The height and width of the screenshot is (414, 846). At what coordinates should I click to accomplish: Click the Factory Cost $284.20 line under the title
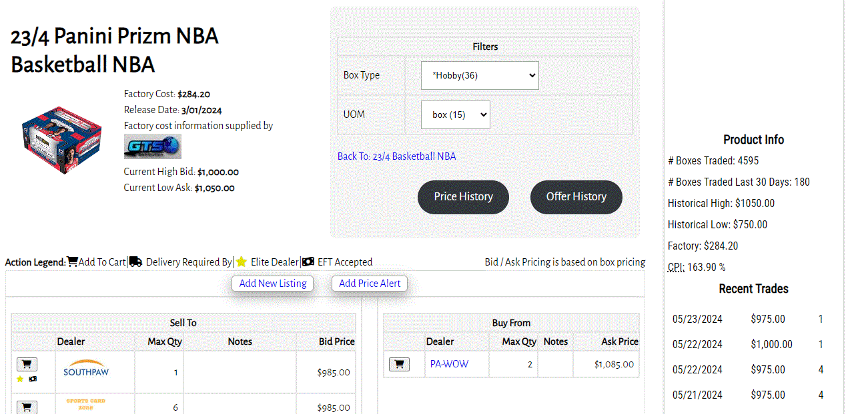[x=167, y=95]
